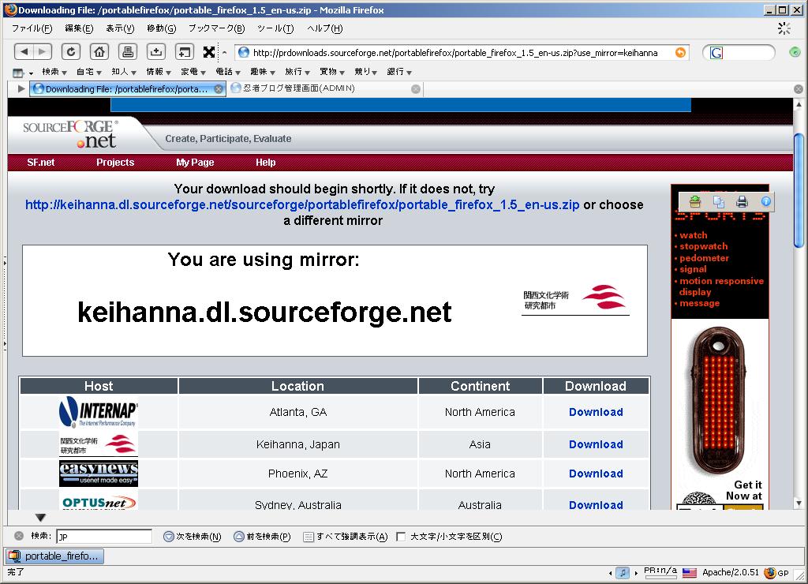
Task: Close the Downloading File tab
Action: [x=219, y=89]
